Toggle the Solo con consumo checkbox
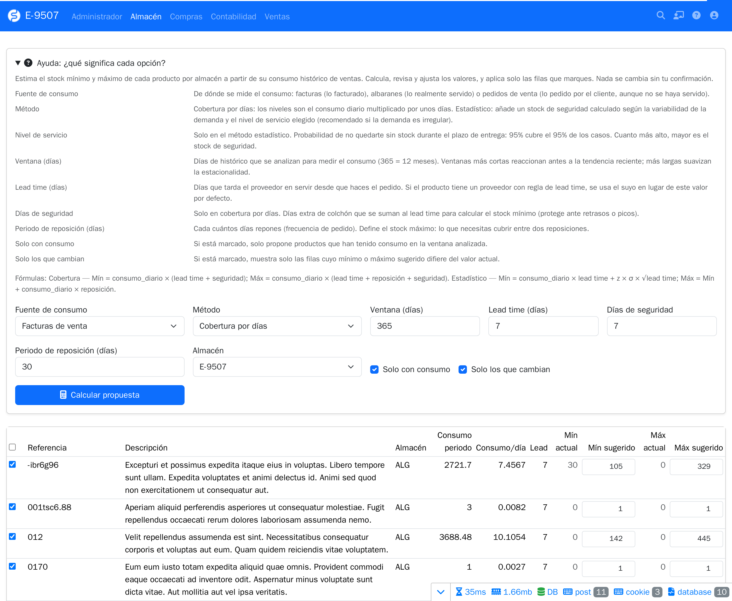The image size is (732, 601). [x=374, y=369]
